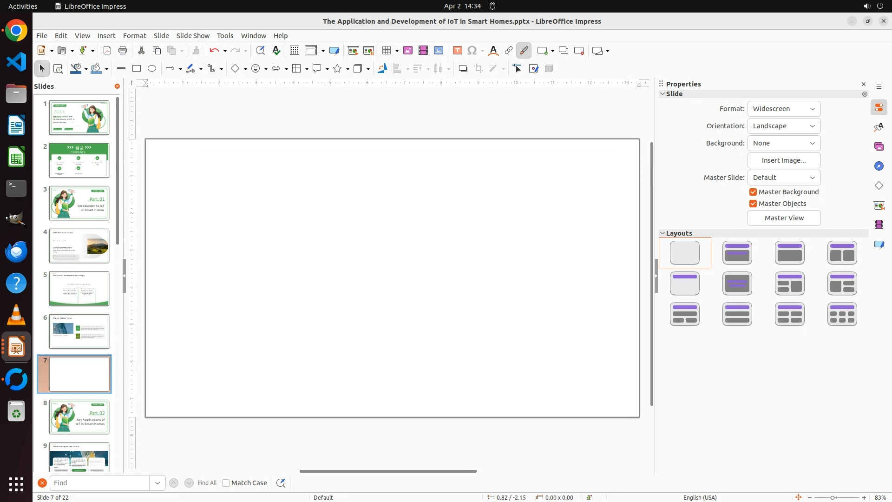892x502 pixels.
Task: Uncheck the Master Objects checkbox
Action: 753,204
